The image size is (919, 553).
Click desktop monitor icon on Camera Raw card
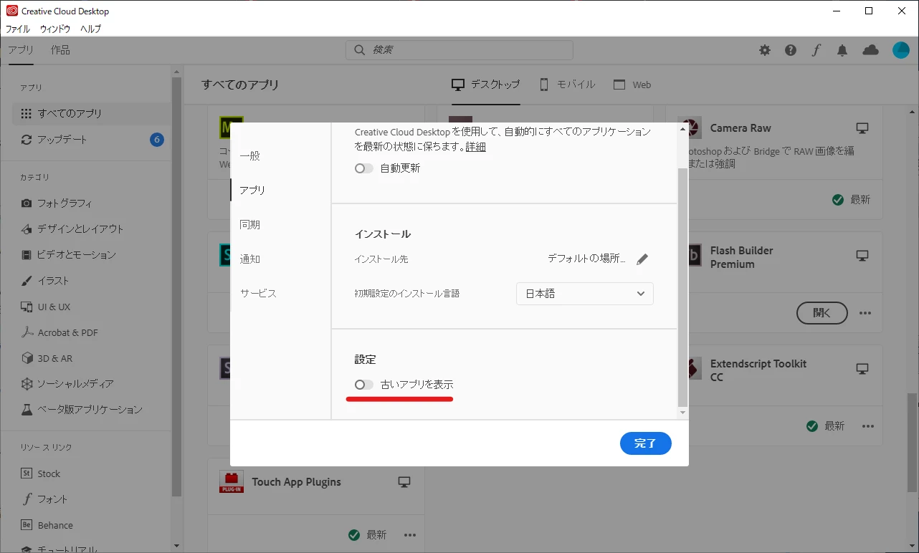[x=862, y=128]
